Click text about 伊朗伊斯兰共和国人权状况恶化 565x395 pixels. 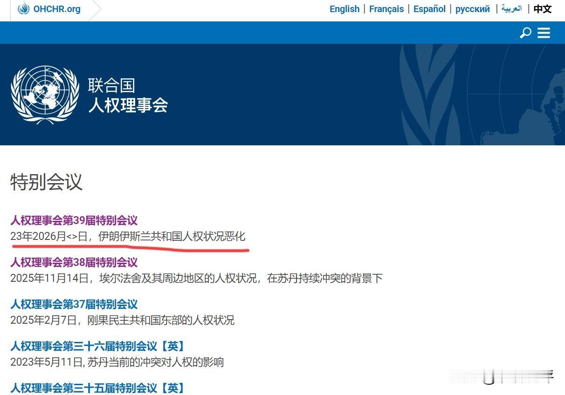pyautogui.click(x=172, y=236)
